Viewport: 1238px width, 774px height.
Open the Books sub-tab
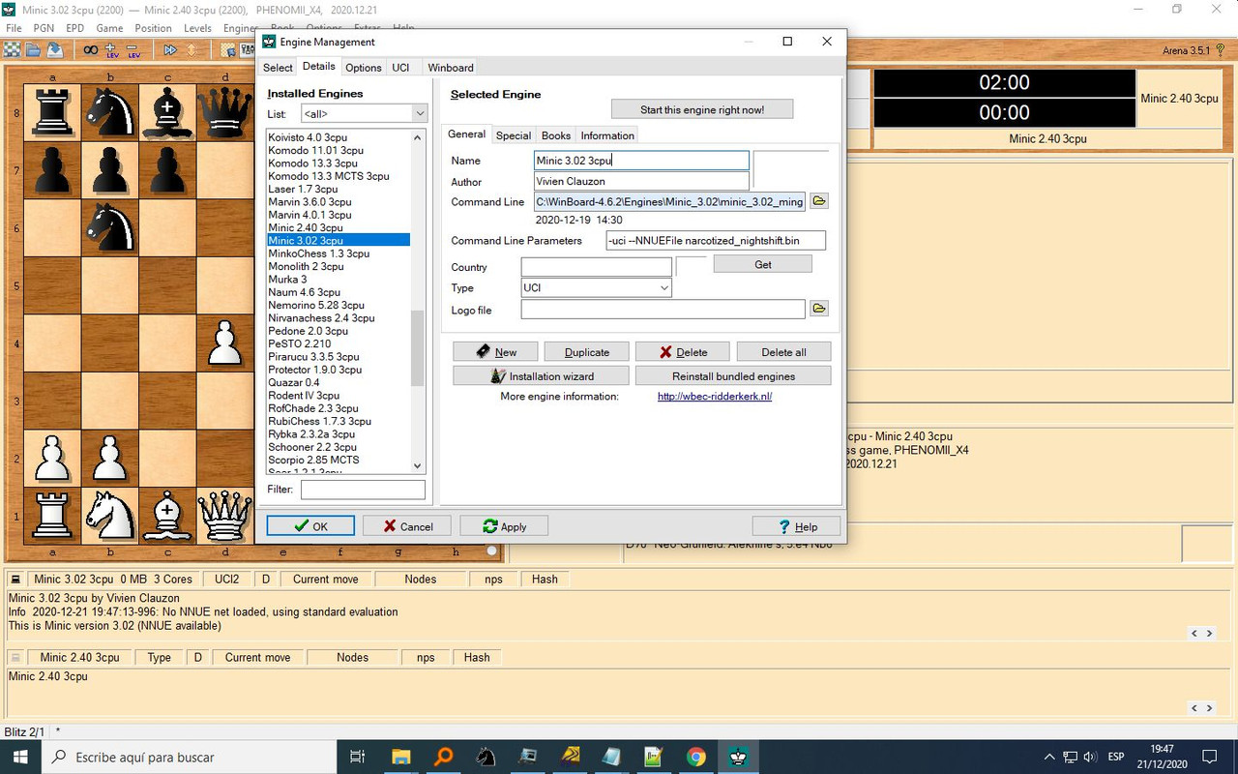[556, 135]
